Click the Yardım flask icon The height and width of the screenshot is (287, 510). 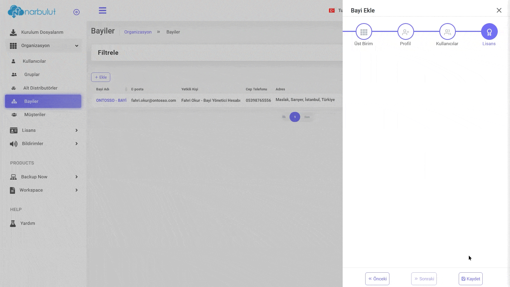coord(13,223)
